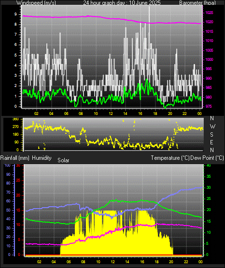
Task: Select the "Humidity" label
Action: coord(42,158)
